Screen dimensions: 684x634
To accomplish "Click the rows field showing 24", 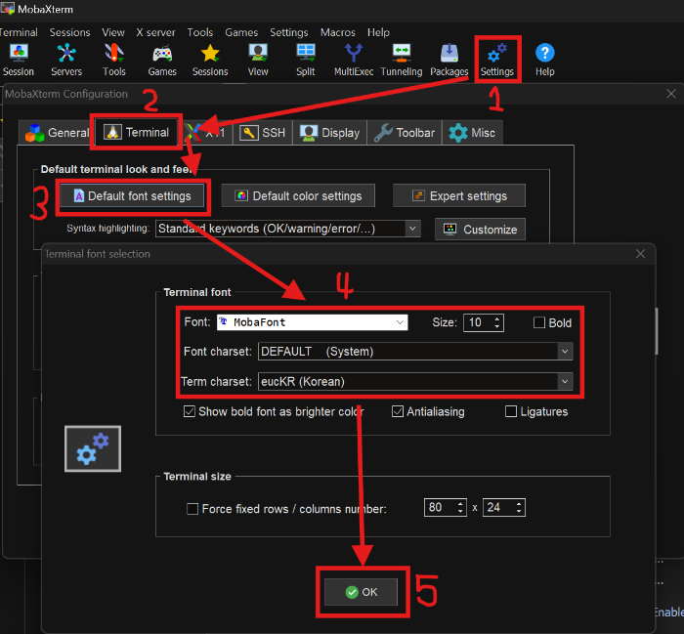I will tap(498, 508).
